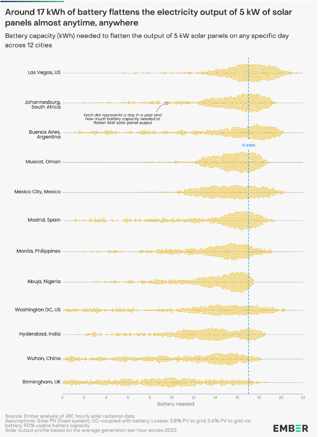320x437 pixels.
Task: Click the Abuja, Nigeria label
Action: (44, 281)
